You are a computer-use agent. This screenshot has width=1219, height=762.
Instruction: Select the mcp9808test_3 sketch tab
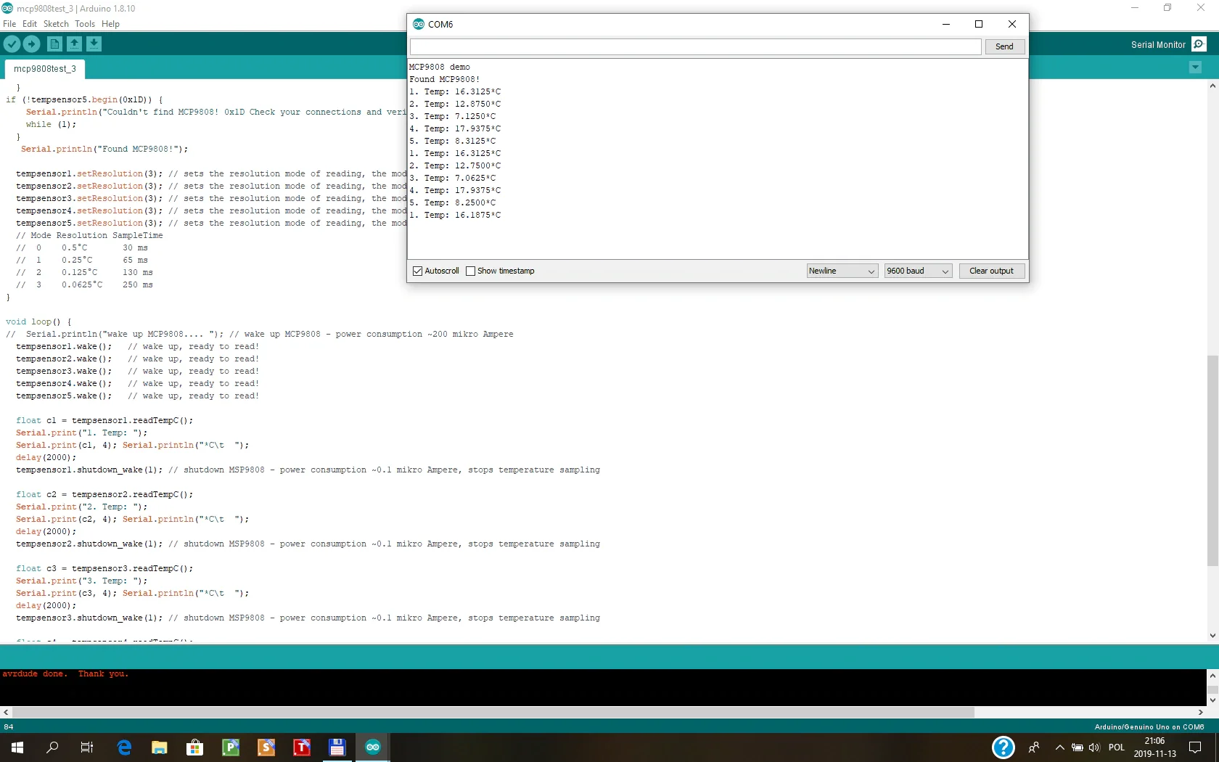pos(45,69)
